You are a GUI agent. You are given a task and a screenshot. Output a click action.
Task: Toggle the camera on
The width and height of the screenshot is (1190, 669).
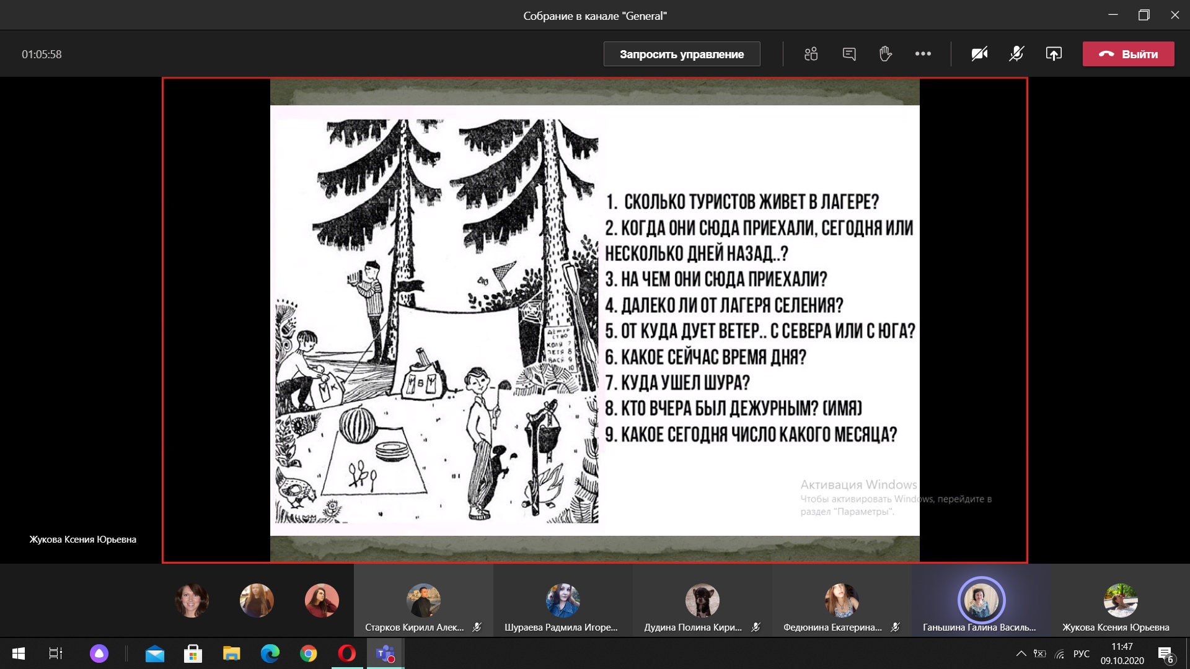pos(979,54)
